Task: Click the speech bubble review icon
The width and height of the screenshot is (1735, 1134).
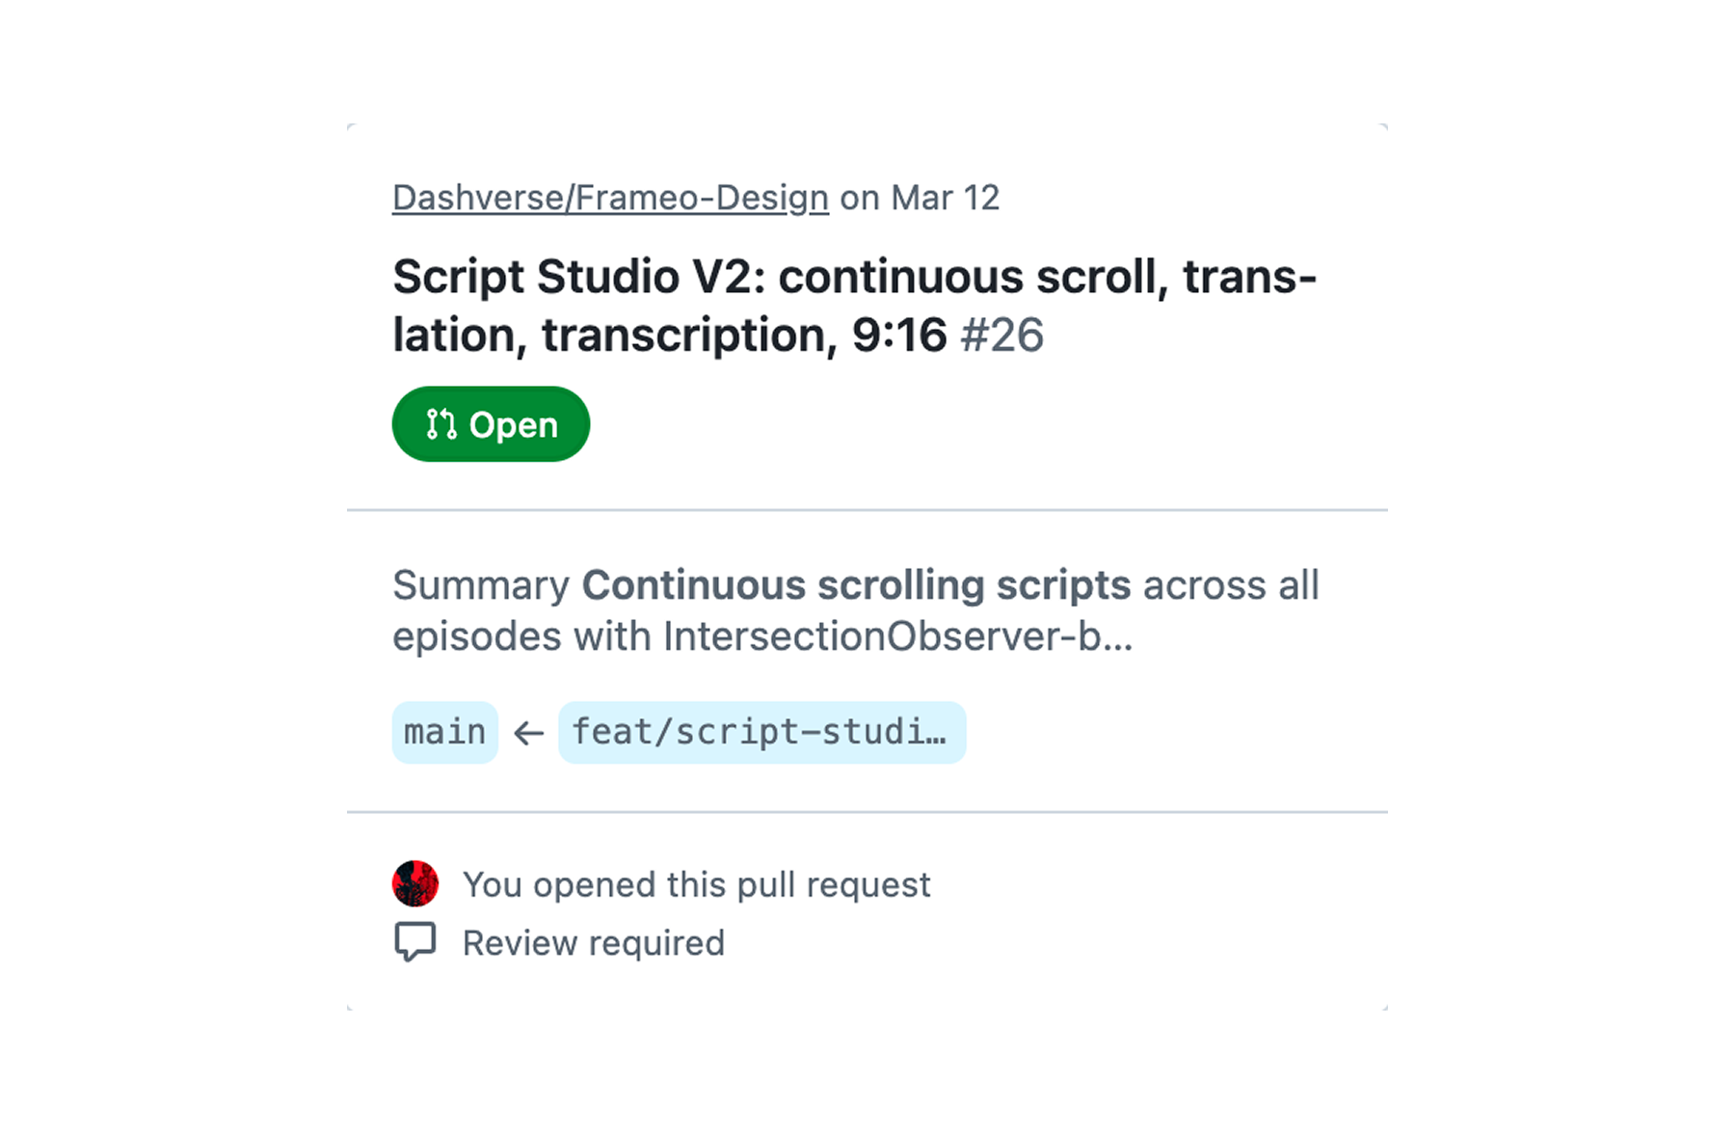Action: [x=415, y=942]
